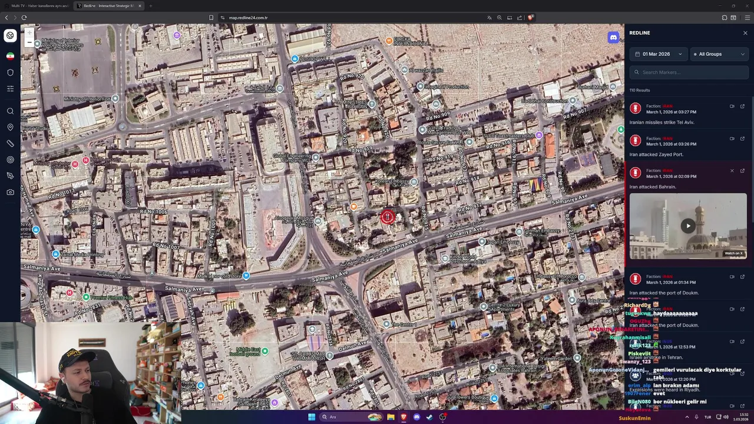Click the Japan Embassy map marker
The width and height of the screenshot is (754, 424).
pyautogui.click(x=482, y=241)
